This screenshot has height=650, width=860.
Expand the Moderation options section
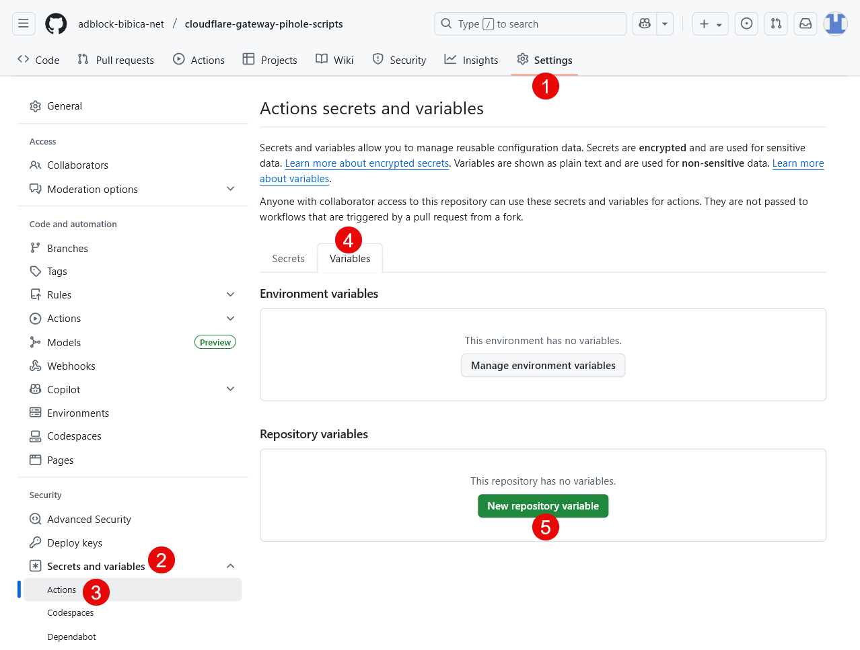tap(230, 189)
